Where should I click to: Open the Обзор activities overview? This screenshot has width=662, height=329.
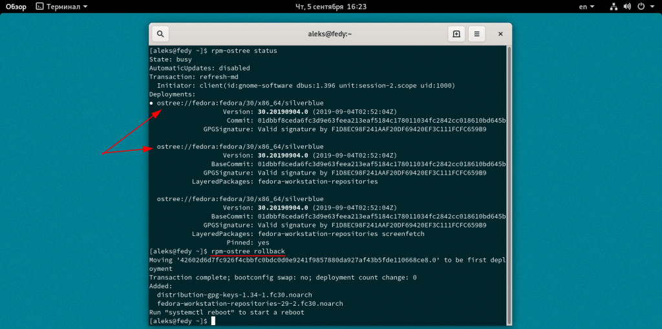(16, 6)
